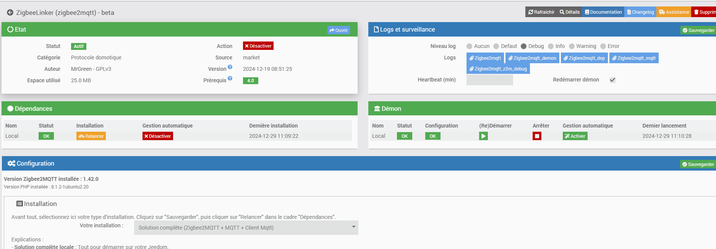
Task: Click the text MrGreen - GPLv3
Action: 91,69
